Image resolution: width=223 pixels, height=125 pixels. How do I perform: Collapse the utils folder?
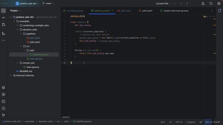(24, 50)
